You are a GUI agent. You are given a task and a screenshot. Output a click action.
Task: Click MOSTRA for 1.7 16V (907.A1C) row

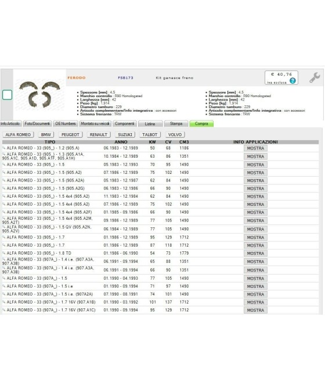tap(255, 310)
